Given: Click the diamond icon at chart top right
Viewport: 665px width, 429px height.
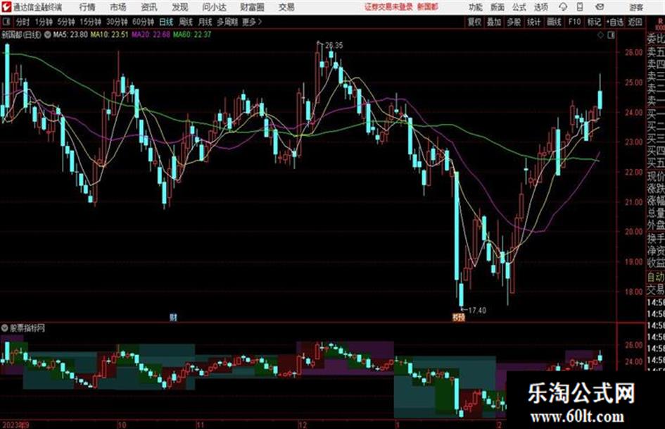Looking at the screenshot, I should tap(600, 35).
